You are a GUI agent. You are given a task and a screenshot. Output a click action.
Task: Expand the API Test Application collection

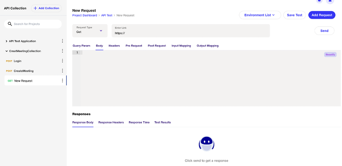[6, 41]
